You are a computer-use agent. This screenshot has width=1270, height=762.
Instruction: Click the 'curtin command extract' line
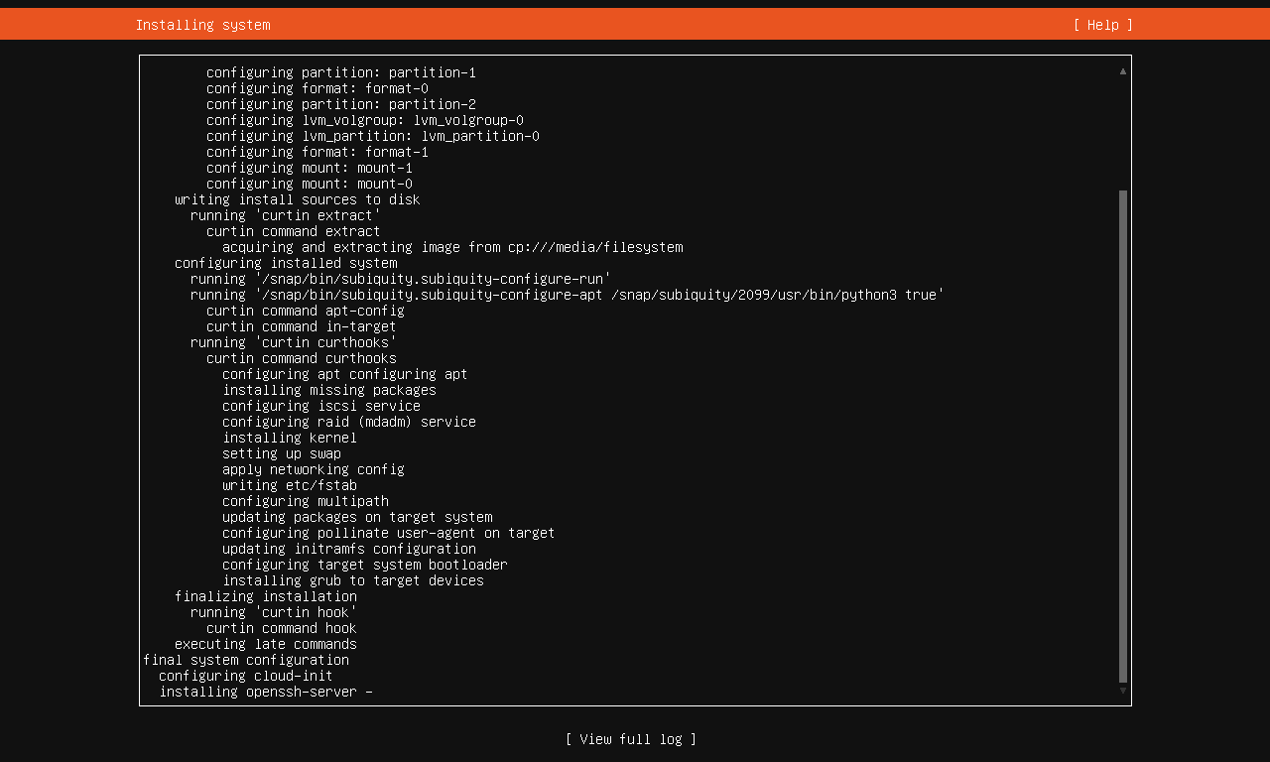coord(294,231)
